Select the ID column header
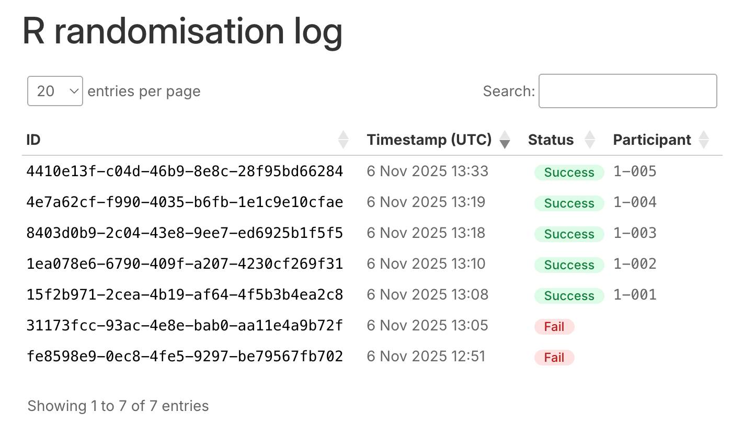The height and width of the screenshot is (435, 755). coord(33,140)
